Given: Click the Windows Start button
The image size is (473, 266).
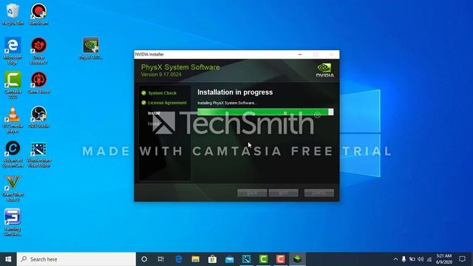Looking at the screenshot, I should [8, 259].
